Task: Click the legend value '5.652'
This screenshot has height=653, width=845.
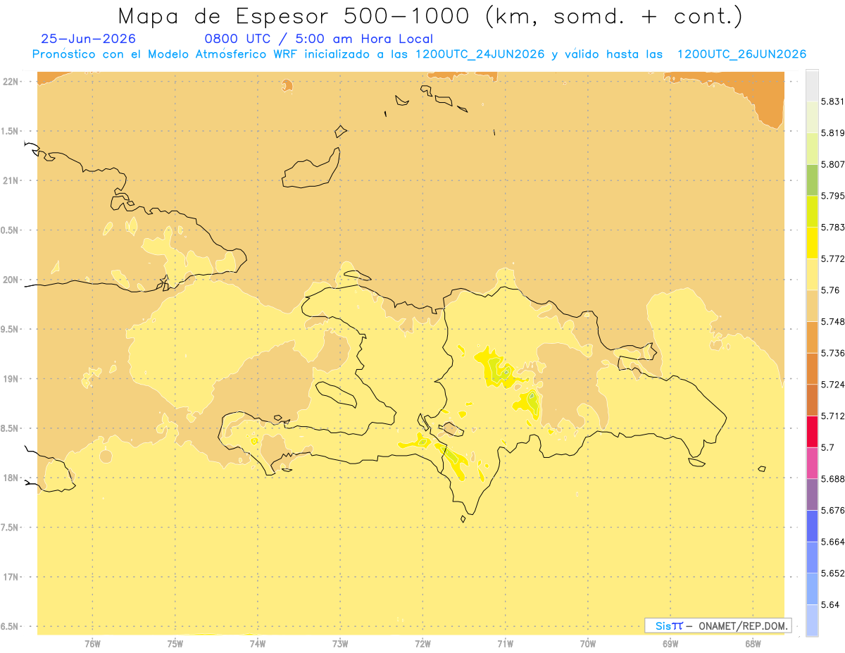Action: point(832,573)
